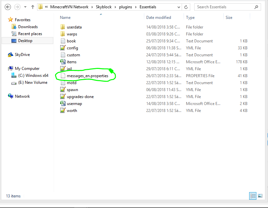Switch to details view layout
The width and height of the screenshot is (268, 208).
[x=253, y=196]
